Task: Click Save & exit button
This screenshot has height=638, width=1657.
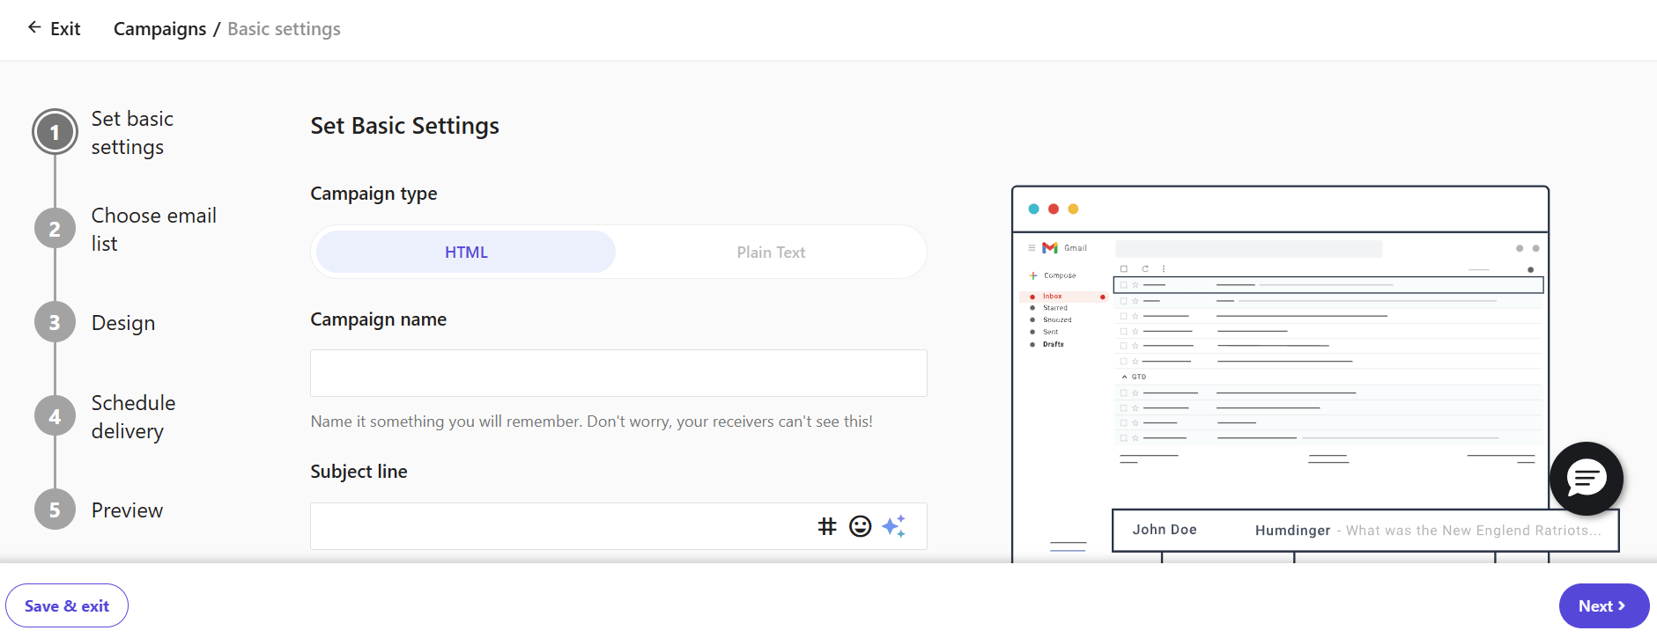Action: pos(67,605)
